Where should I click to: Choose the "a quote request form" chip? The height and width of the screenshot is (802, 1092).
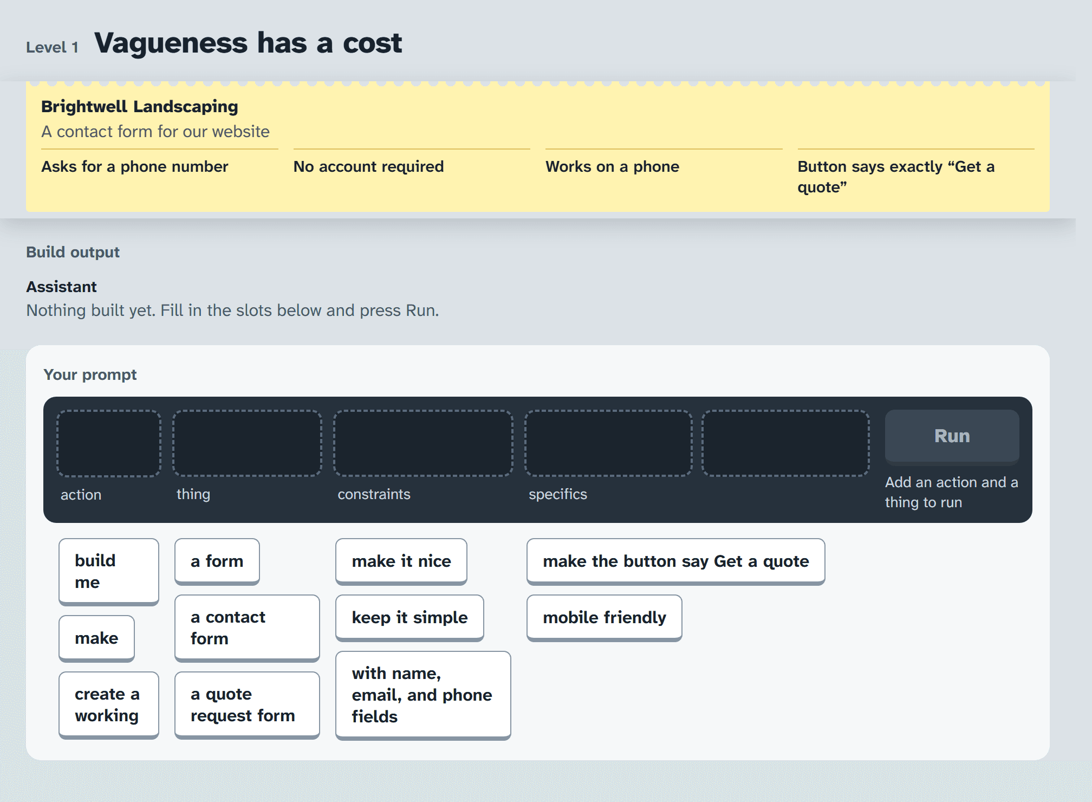click(247, 705)
